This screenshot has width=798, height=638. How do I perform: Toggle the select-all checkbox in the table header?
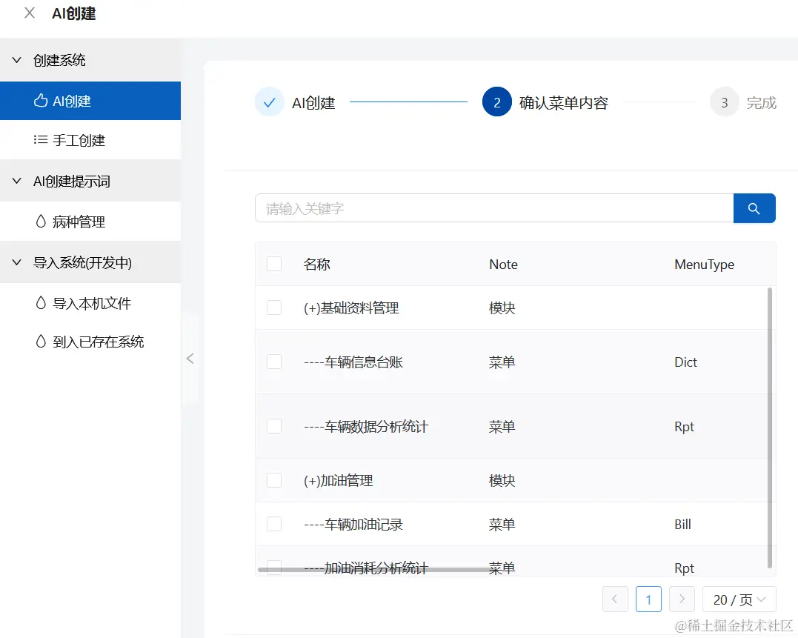coord(274,264)
